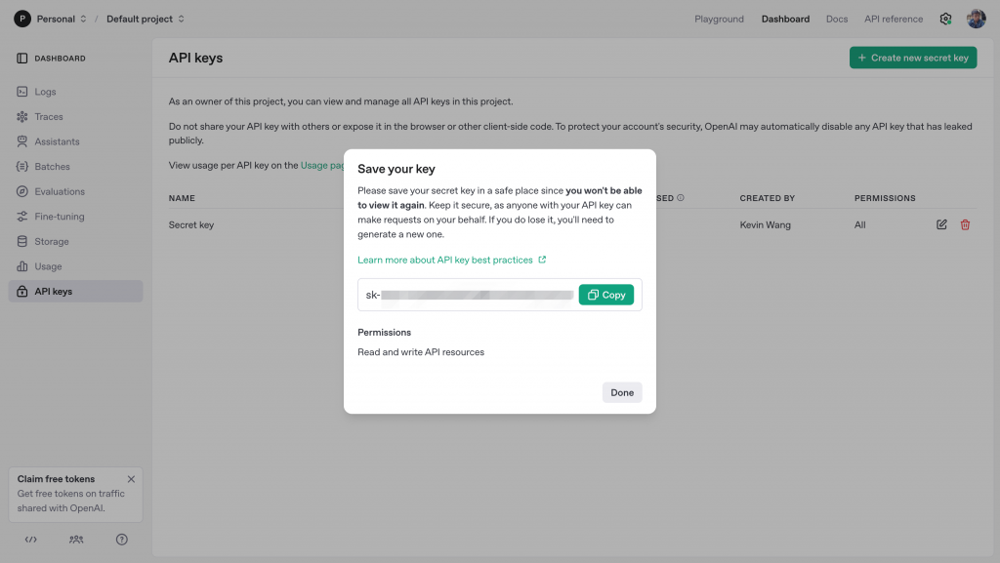Click the team members icon
1000x563 pixels.
[76, 539]
